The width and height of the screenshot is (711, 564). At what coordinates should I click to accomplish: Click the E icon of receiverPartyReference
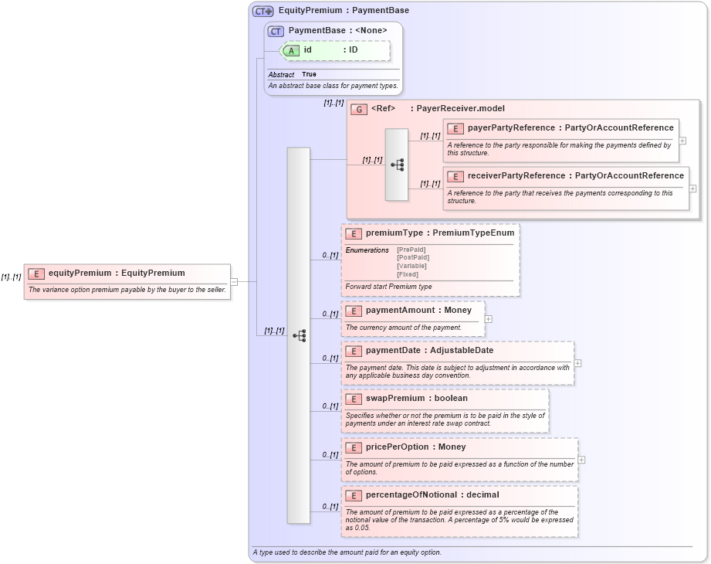(455, 176)
